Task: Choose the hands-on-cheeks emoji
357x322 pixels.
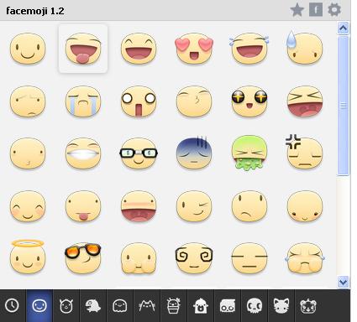Action: pos(139,258)
